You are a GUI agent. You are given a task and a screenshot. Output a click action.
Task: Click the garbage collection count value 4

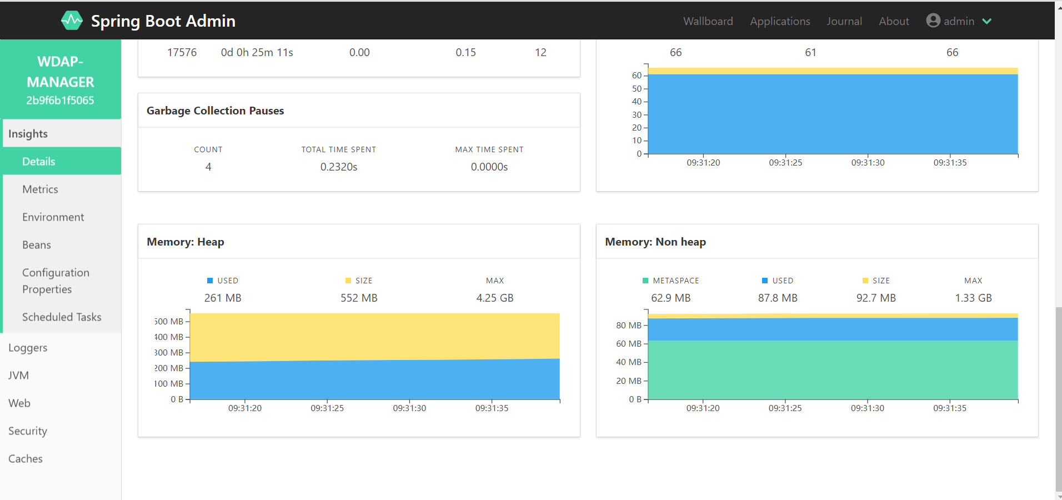(208, 167)
